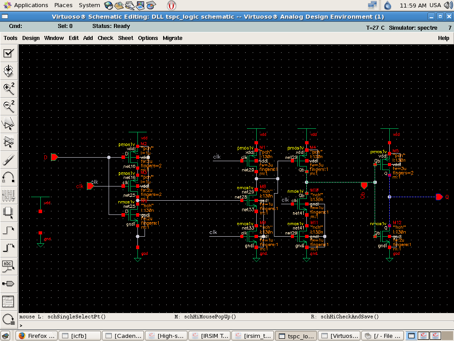Select the Qb pin symbol in schematic

364,186
